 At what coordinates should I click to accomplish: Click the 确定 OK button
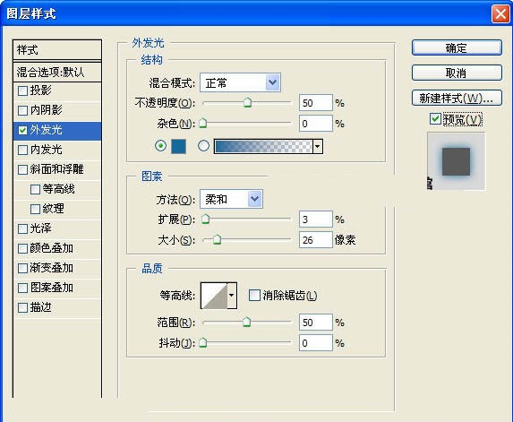457,48
